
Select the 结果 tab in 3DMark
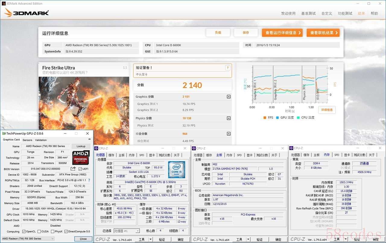coord(361,13)
